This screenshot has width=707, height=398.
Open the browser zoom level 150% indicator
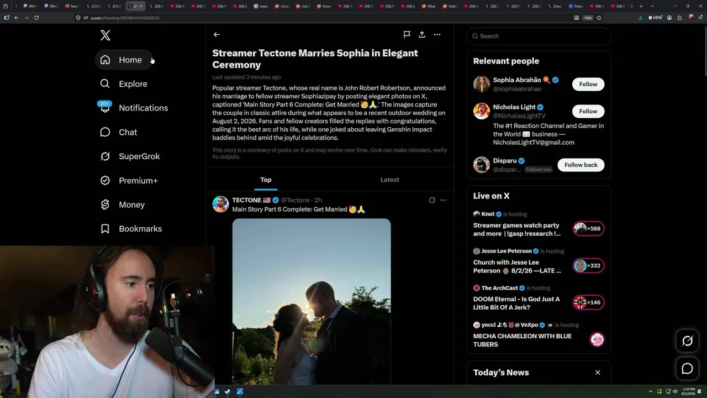point(588,18)
